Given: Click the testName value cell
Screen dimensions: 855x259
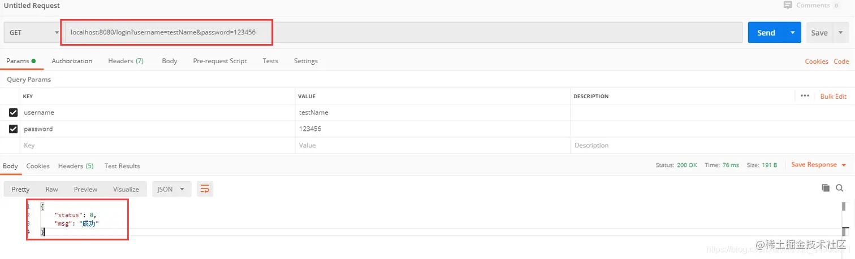Looking at the screenshot, I should pyautogui.click(x=433, y=112).
